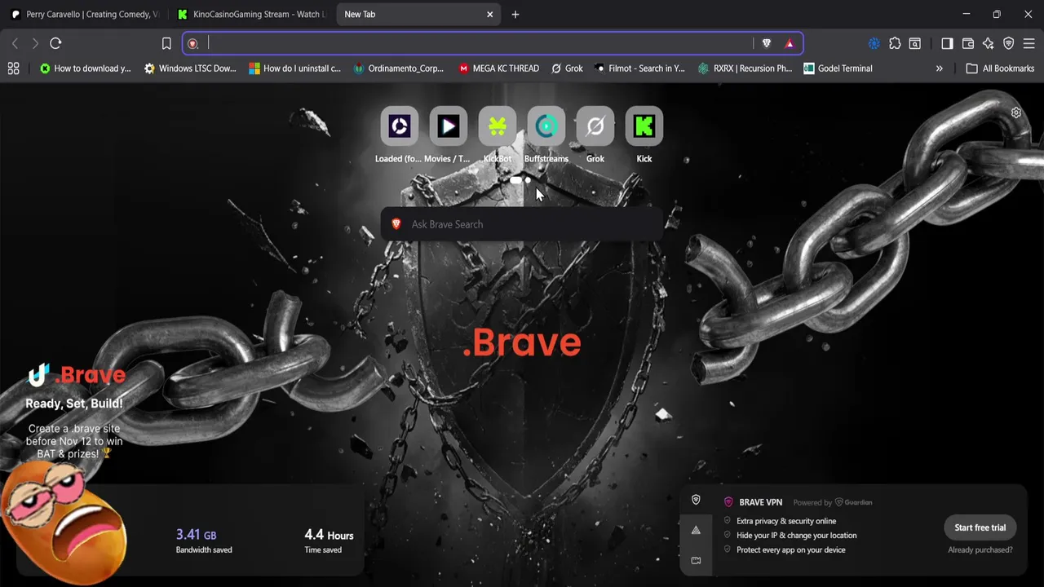Open Brave VPN toolbar icon
The width and height of the screenshot is (1044, 587).
(x=1009, y=43)
